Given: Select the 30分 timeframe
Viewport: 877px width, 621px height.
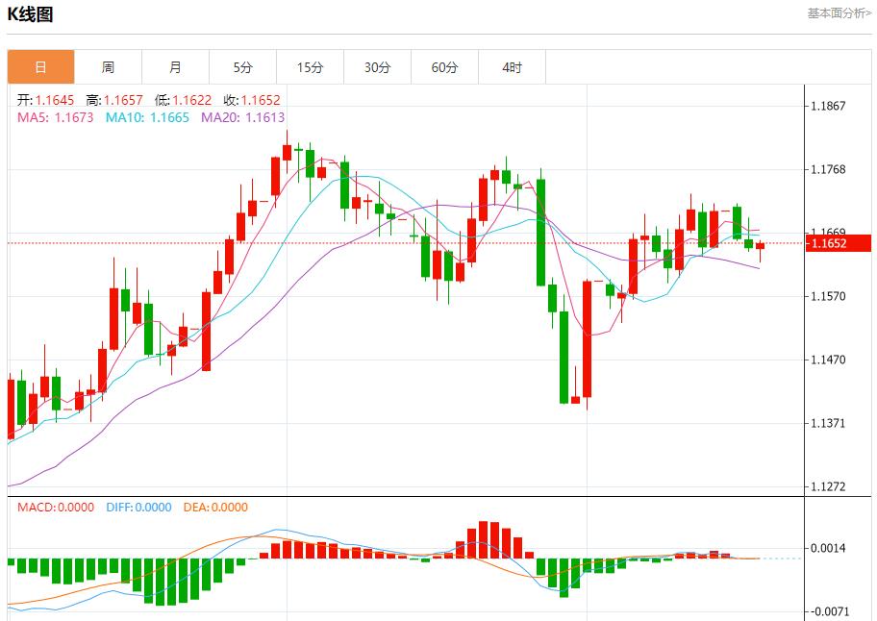Looking at the screenshot, I should (377, 67).
